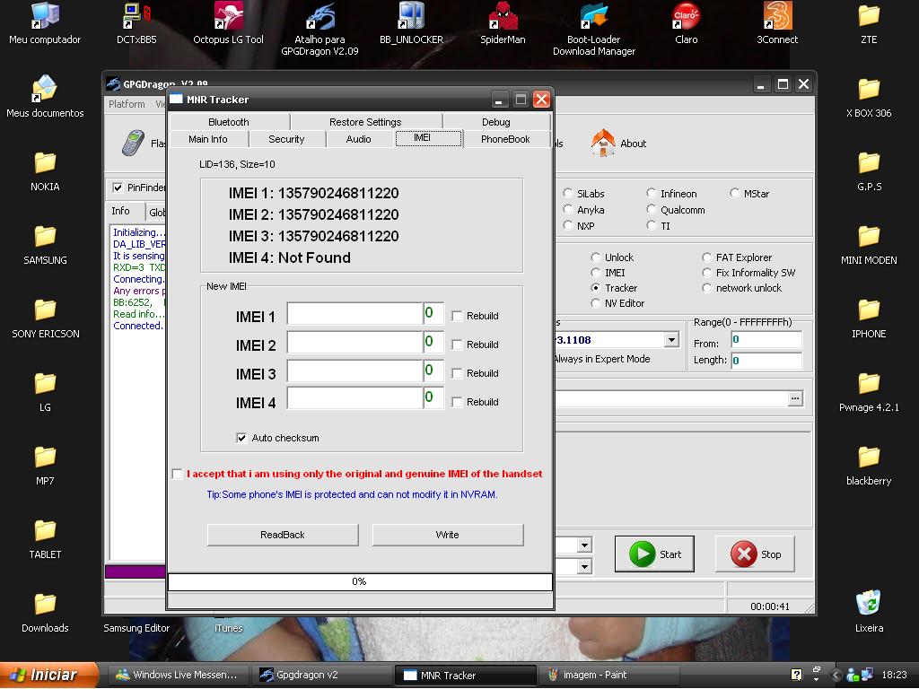Open the TABLET desktop folder
Image resolution: width=919 pixels, height=689 pixels.
[x=45, y=538]
